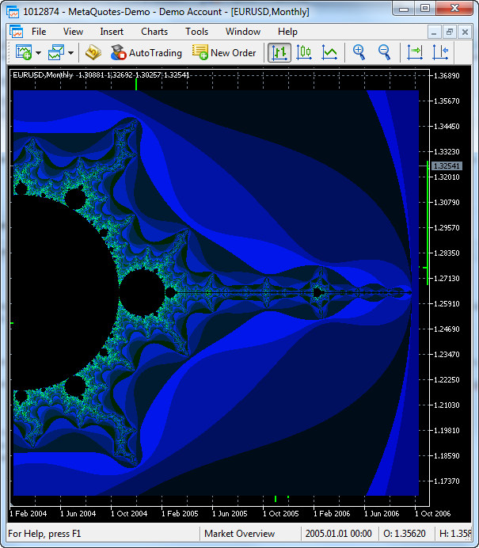Expand the New Chart dropdown arrow
The image size is (479, 548).
38,53
